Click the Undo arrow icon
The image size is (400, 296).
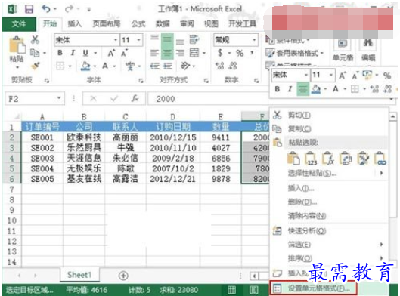click(x=46, y=9)
